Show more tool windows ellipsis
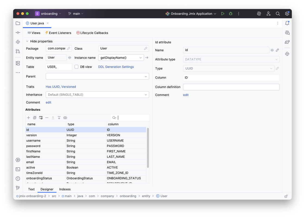The width and height of the screenshot is (305, 217). [18, 72]
